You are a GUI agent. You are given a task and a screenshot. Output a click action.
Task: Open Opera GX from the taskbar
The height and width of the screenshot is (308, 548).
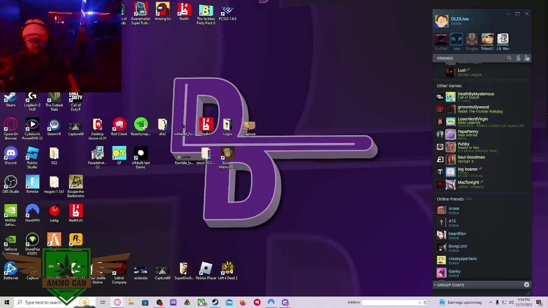coord(117,302)
